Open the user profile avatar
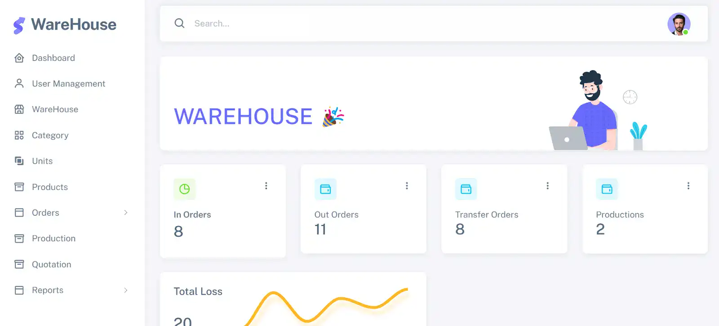 coord(679,24)
